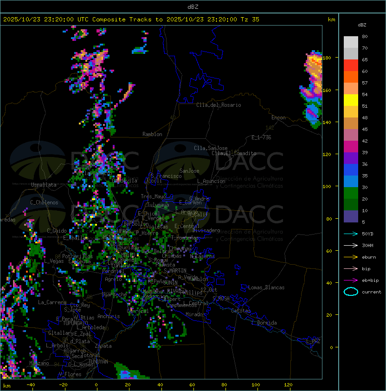Click the '57' value on dBZ scale

click(x=365, y=83)
